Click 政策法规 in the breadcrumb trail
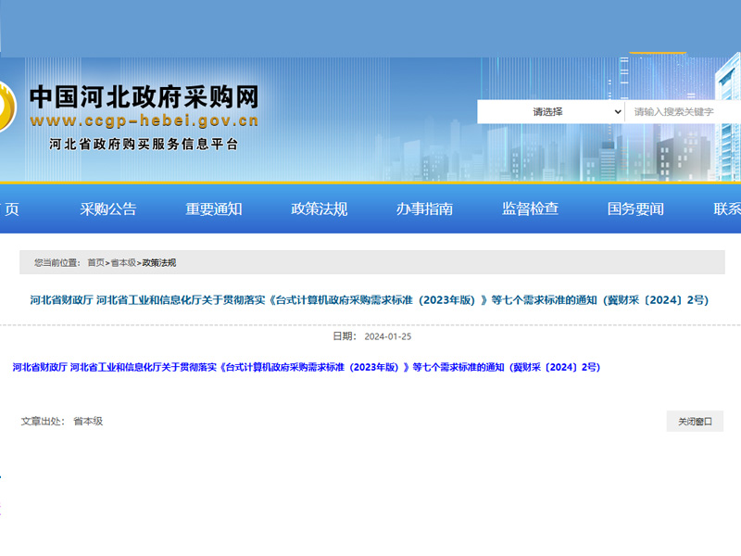 [158, 263]
